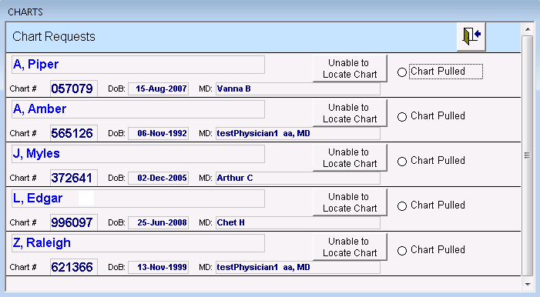This screenshot has height=297, width=540.
Task: Mark J, Myles chart as unable to locate
Action: [x=350, y=158]
